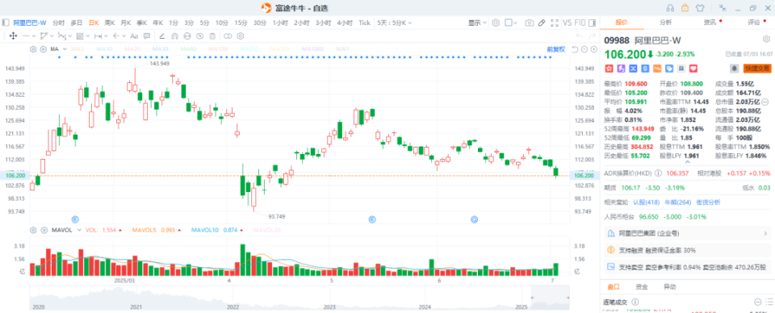The image size is (775, 313).
Task: Open MA indicator settings gear
Action: point(33,49)
